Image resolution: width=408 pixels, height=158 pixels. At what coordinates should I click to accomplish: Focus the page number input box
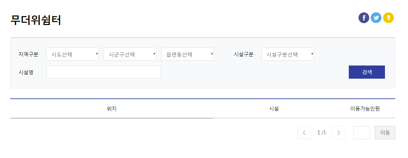(362, 133)
